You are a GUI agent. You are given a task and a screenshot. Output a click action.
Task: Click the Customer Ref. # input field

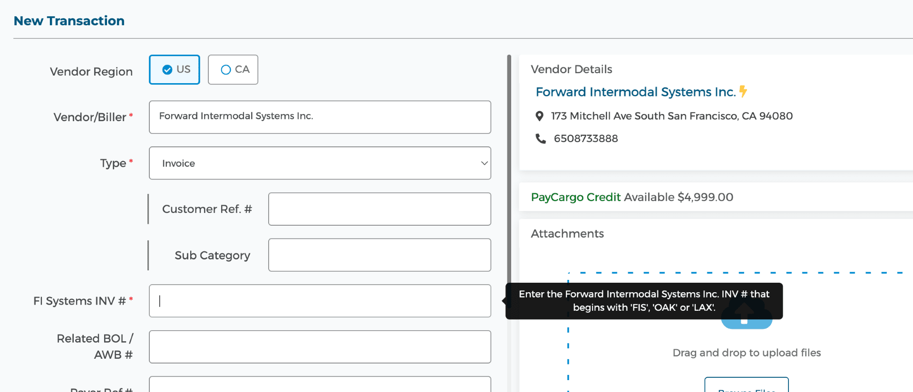[379, 209]
